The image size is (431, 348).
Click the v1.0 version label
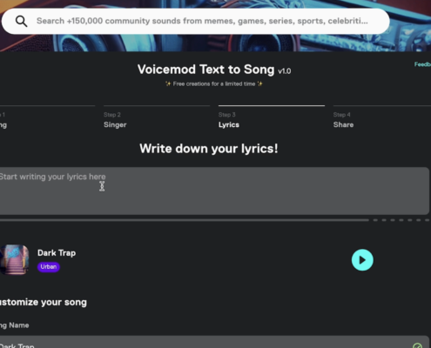pos(285,71)
